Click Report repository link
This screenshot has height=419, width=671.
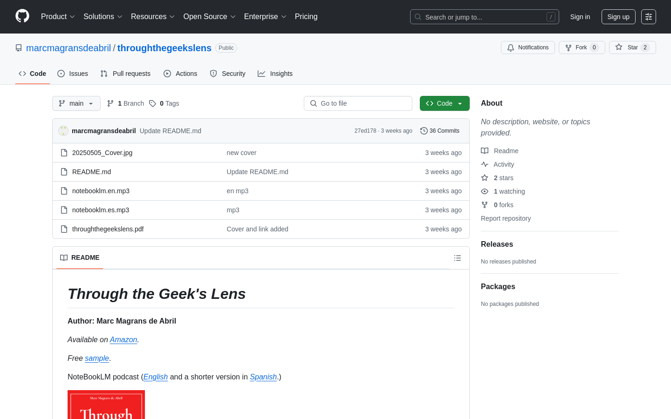506,218
